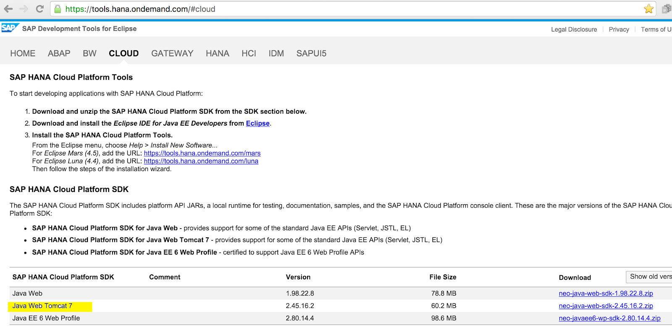Click the Version column header
The image size is (672, 334).
298,277
